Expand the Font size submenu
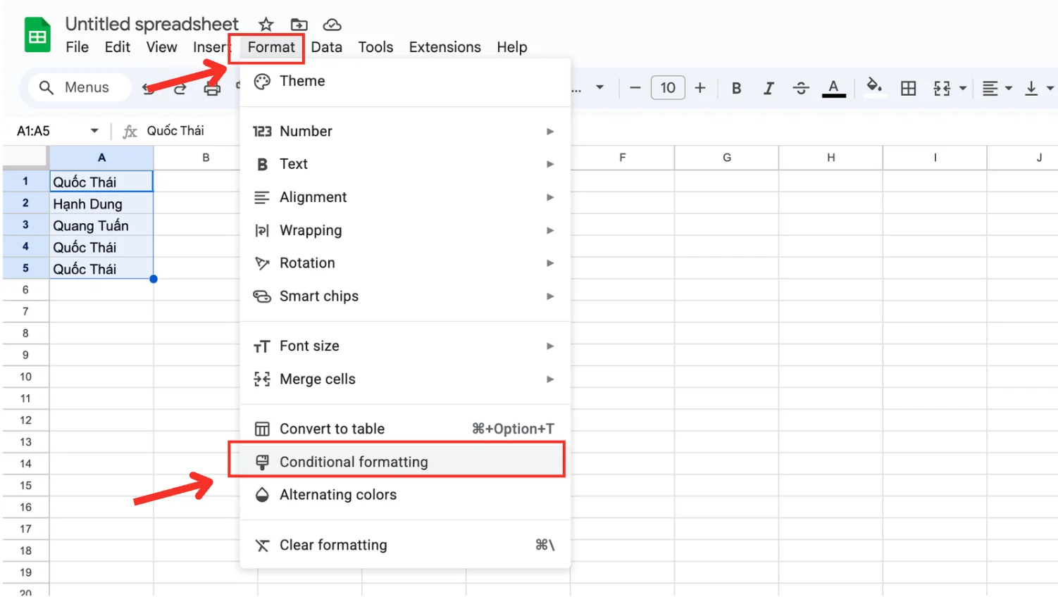 (x=405, y=346)
